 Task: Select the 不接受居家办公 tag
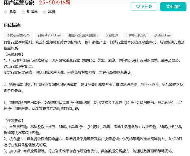coord(18,35)
